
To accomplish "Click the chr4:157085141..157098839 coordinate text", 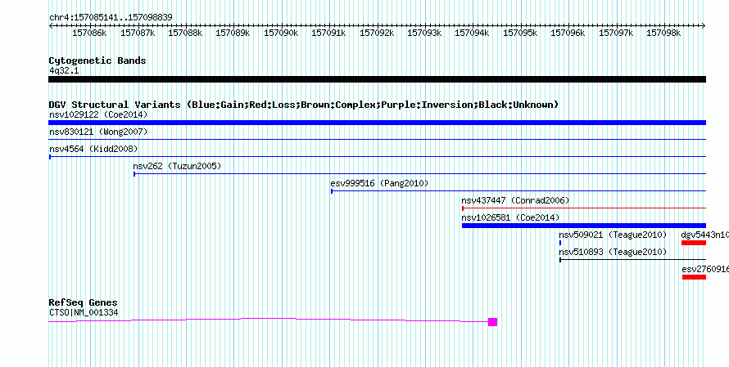I will tap(111, 17).
